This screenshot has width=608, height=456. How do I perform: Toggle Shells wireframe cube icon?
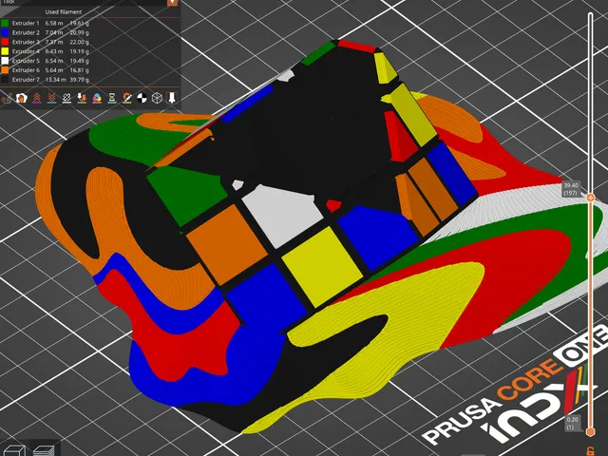click(x=157, y=98)
